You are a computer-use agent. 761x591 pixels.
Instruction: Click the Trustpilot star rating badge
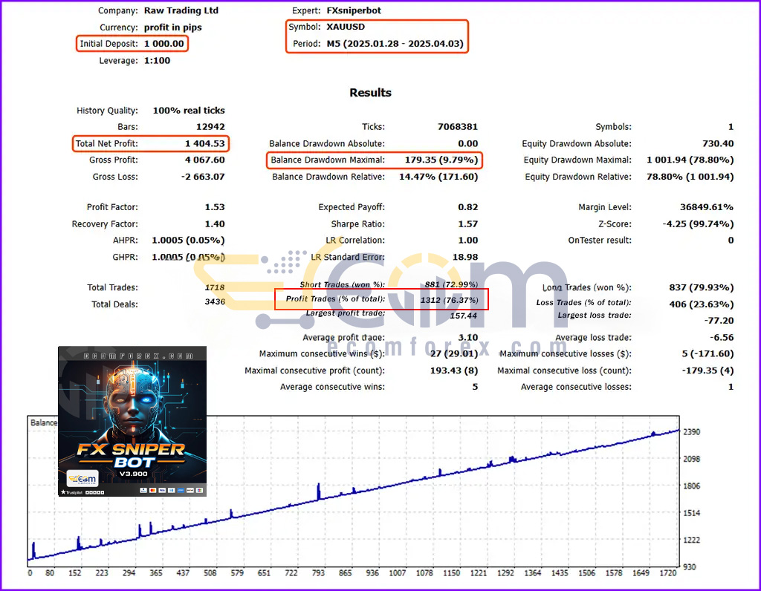(82, 492)
